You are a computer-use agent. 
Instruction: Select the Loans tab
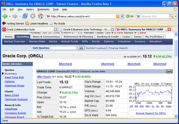[126, 37]
